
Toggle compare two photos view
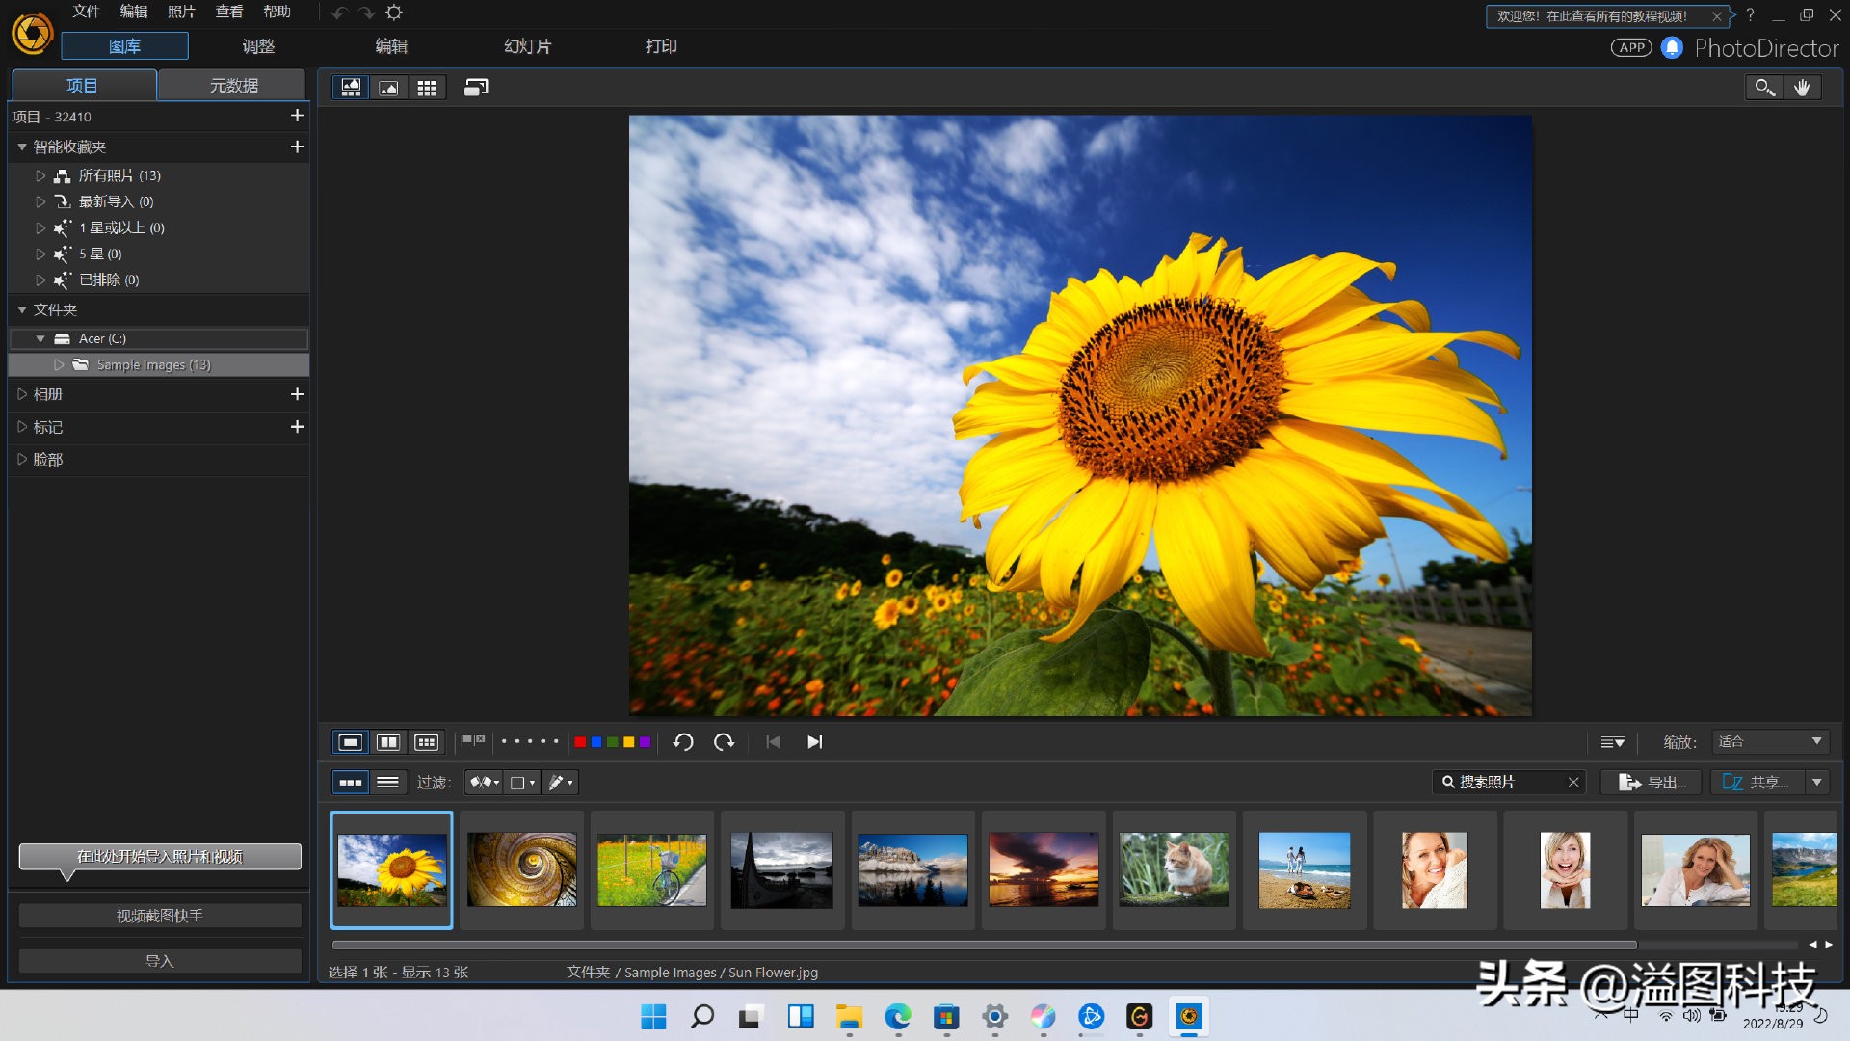point(388,742)
